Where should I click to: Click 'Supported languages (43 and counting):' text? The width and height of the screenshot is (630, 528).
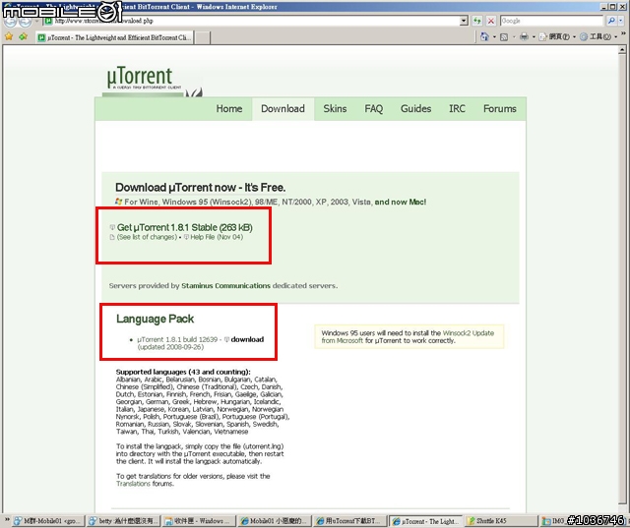[x=183, y=372]
